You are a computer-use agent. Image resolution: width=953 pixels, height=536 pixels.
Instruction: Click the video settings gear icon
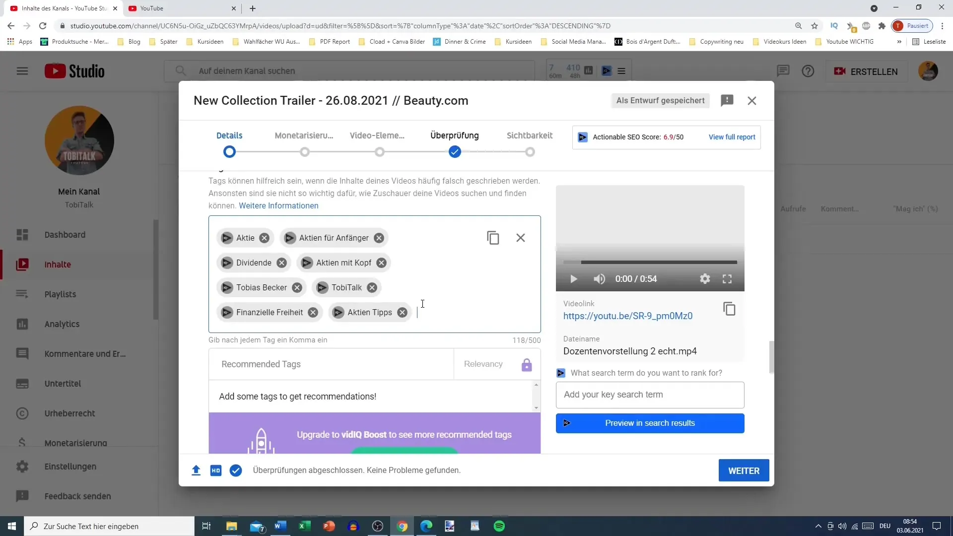tap(705, 279)
